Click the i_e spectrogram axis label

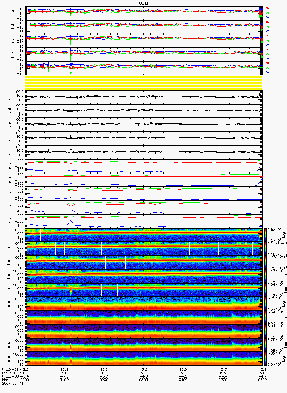(x=9, y=277)
